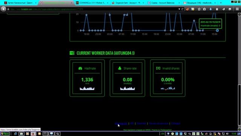
Task: Click the bookmark star icon
Action: [199, 9]
